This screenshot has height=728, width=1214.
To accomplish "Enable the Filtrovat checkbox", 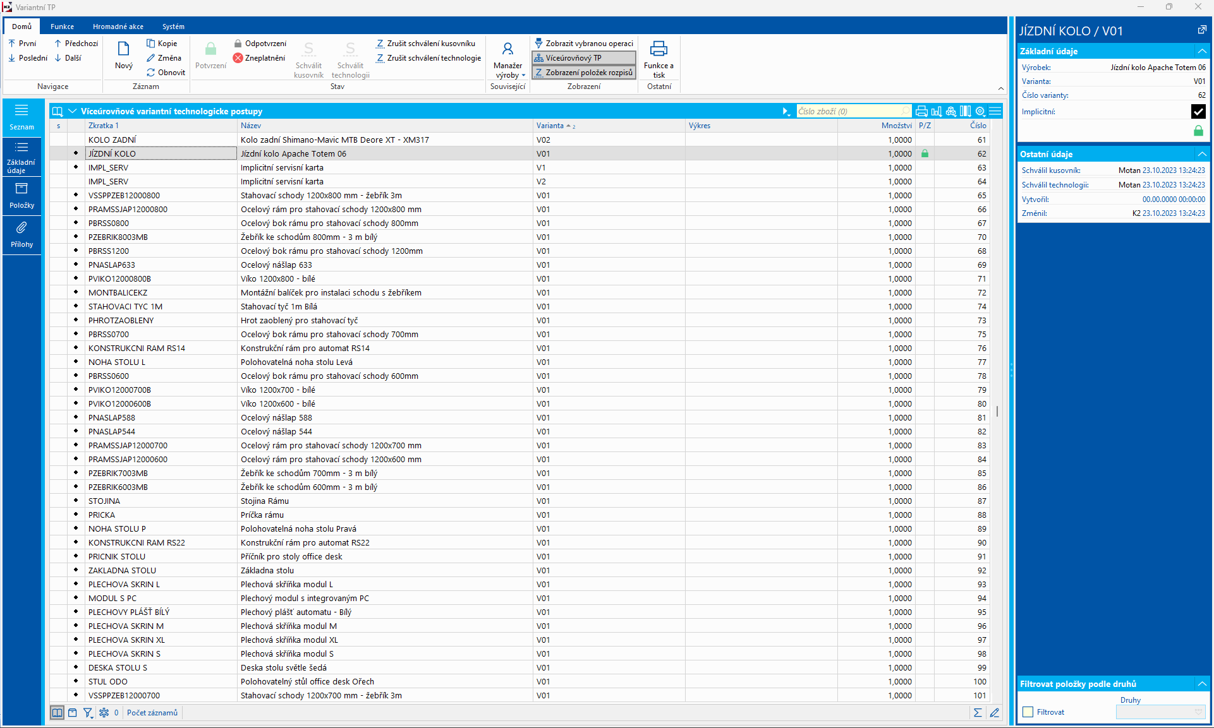I will (1028, 712).
